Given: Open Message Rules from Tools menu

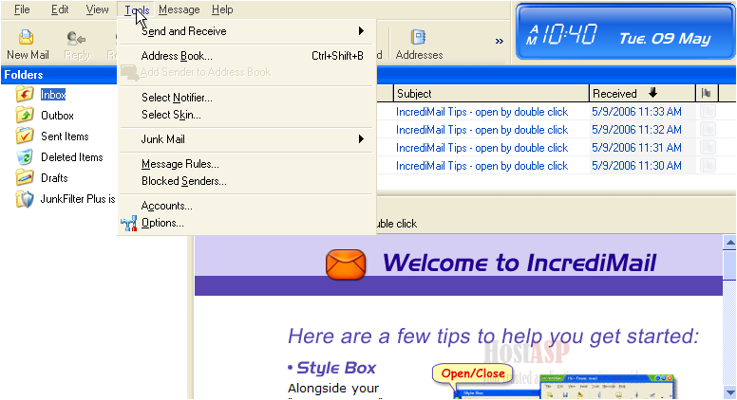Looking at the screenshot, I should pos(247,164).
